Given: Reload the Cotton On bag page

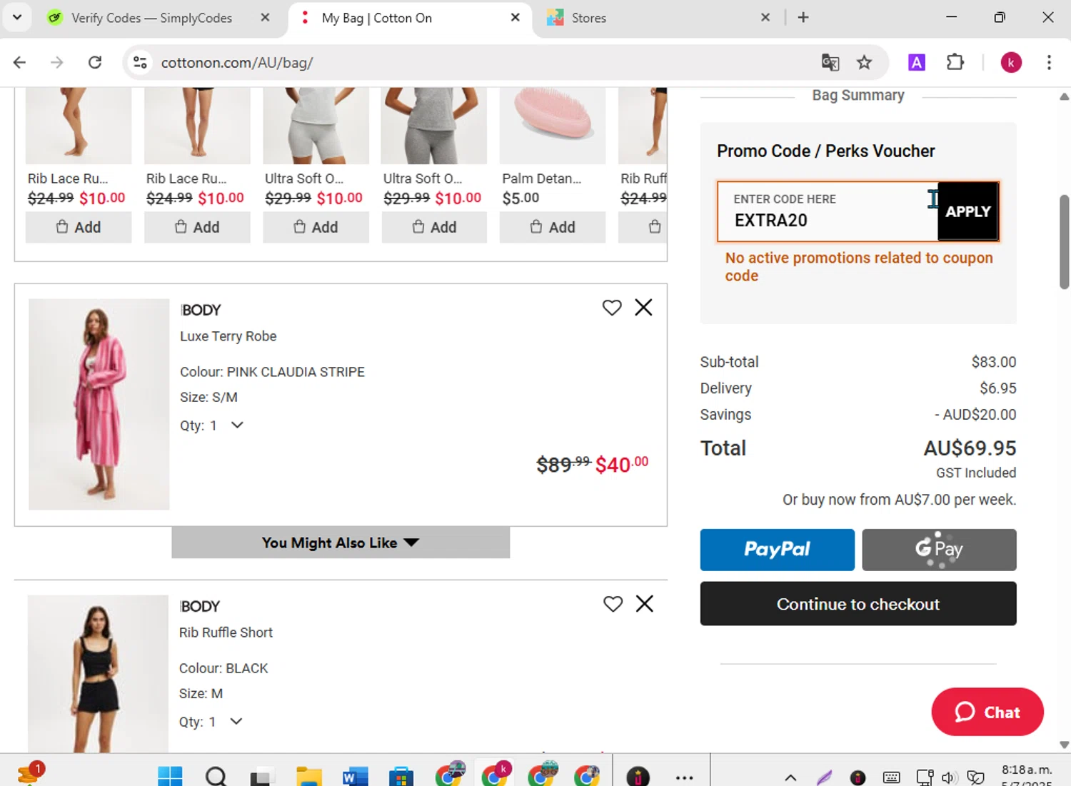Looking at the screenshot, I should pyautogui.click(x=95, y=62).
